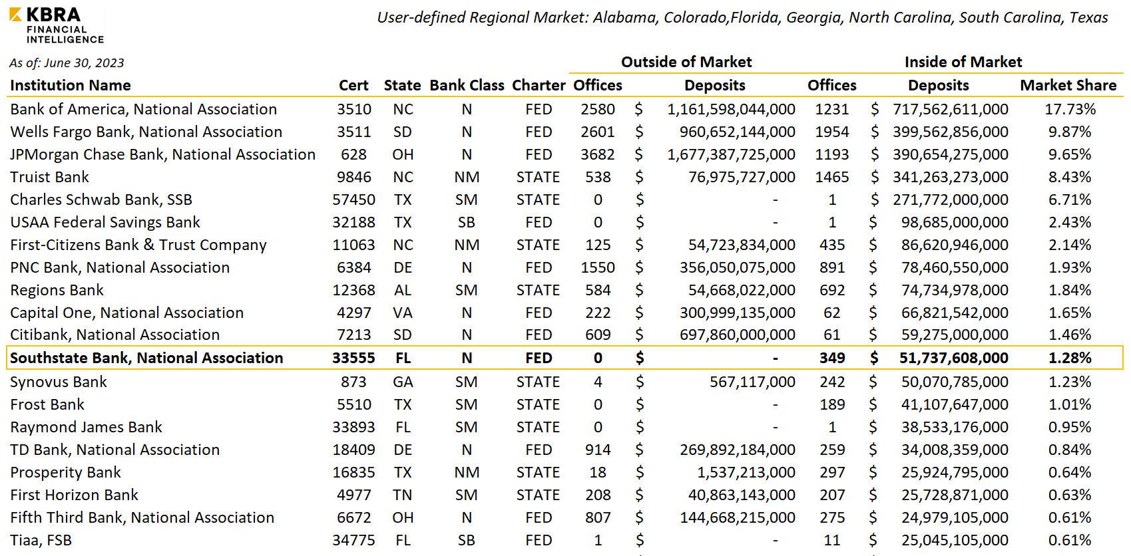Click the State column header
Screen dimensions: 1131x556
coord(402,85)
